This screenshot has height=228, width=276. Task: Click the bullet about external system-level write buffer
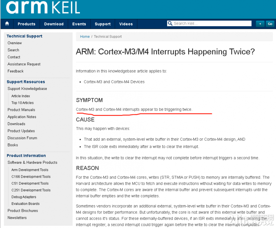165,139
